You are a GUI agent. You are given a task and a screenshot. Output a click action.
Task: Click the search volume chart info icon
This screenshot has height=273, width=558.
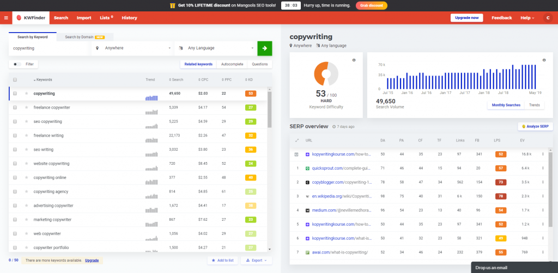[544, 60]
